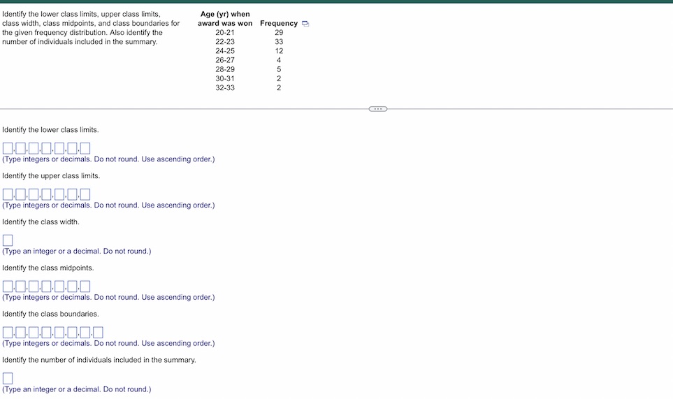Image resolution: width=673 pixels, height=399 pixels.
Task: Click the 'Identify the class boundaries.' prompt
Action: coord(50,314)
